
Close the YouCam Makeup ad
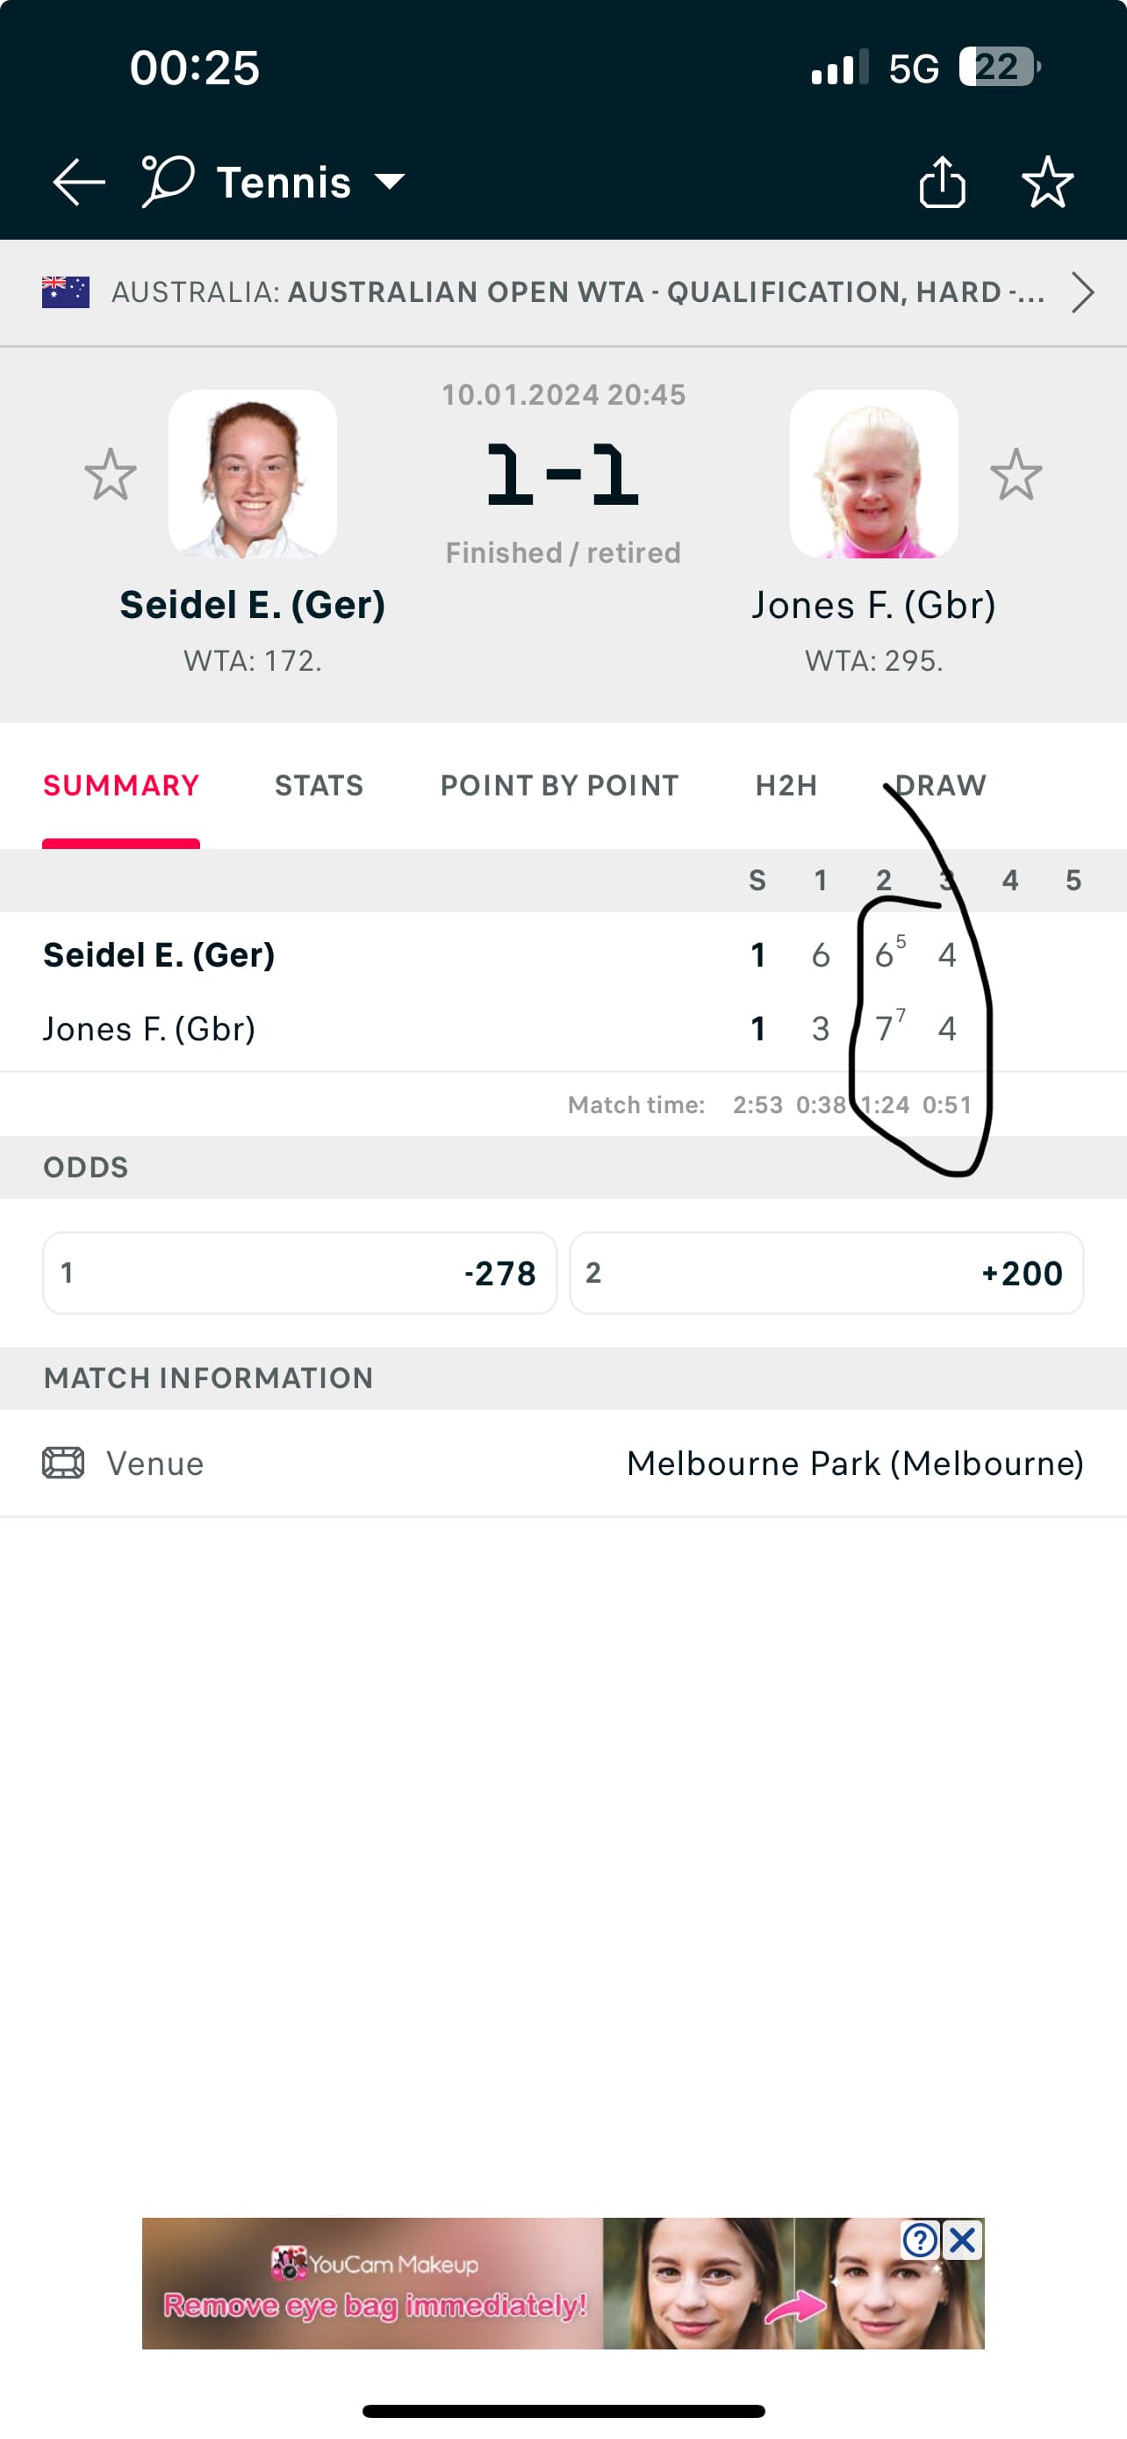tap(963, 2241)
